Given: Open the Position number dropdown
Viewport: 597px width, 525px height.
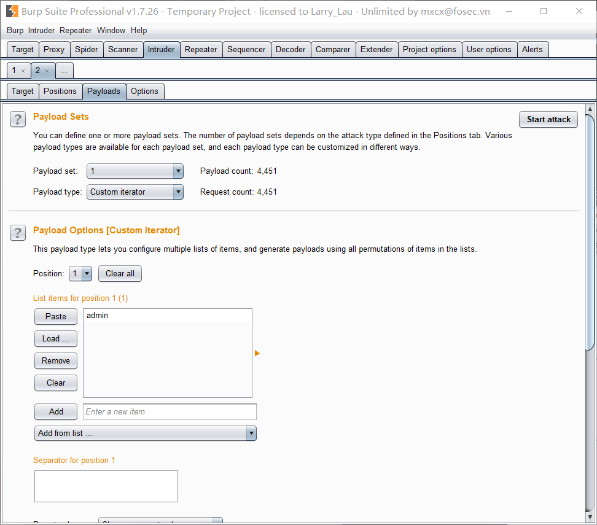Looking at the screenshot, I should (x=80, y=273).
